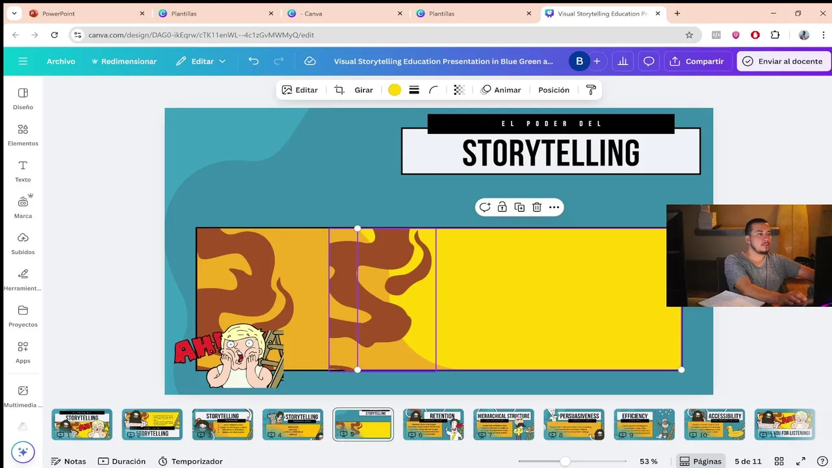Select the page 3 thumbnail

point(222,424)
